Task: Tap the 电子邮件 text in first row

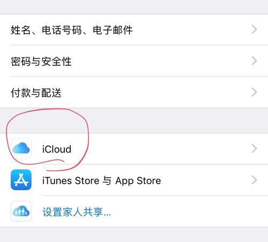Action: [x=113, y=30]
